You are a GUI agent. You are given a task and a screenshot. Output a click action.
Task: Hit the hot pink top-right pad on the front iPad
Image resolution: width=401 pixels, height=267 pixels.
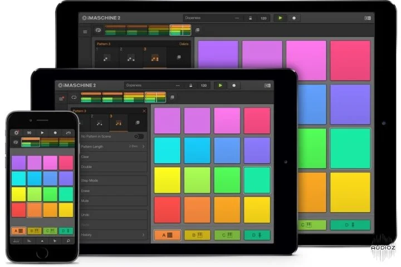(x=257, y=121)
